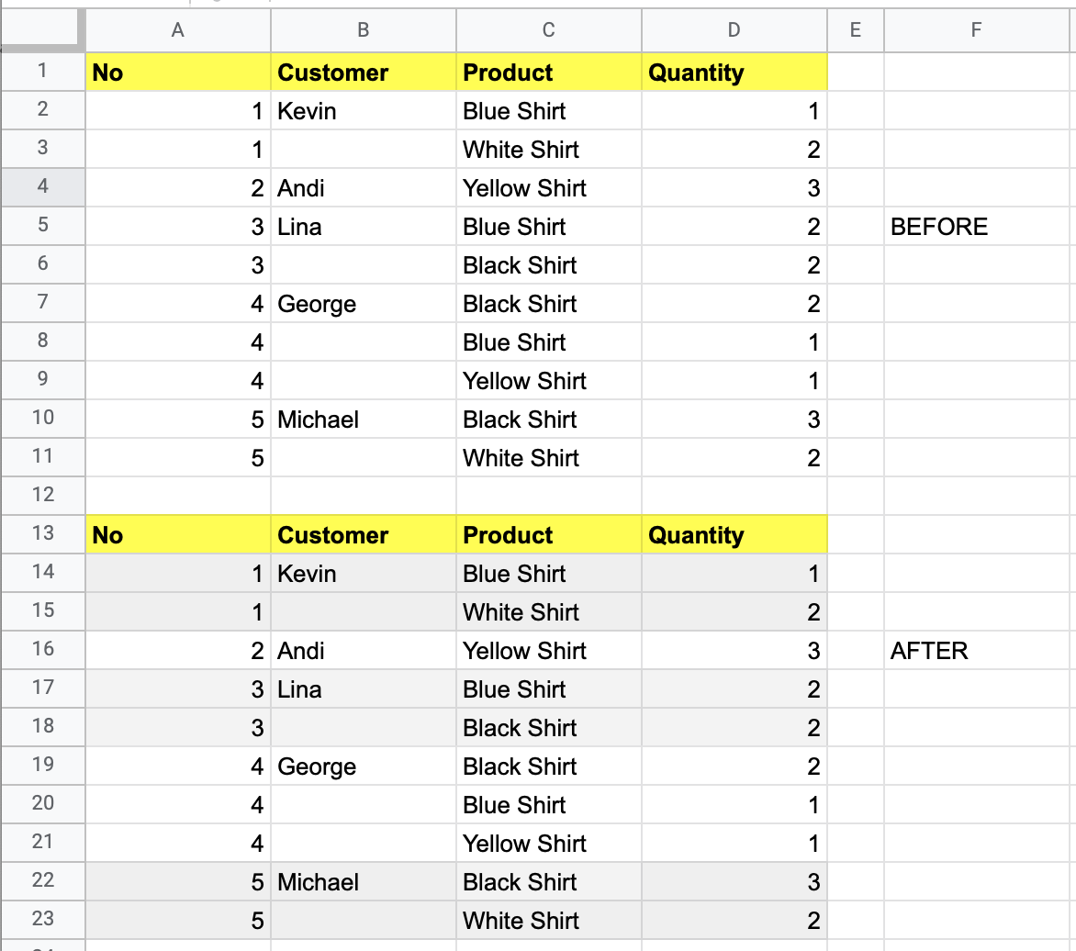Select cell B10 containing Michael
The image size is (1076, 951).
coord(363,420)
